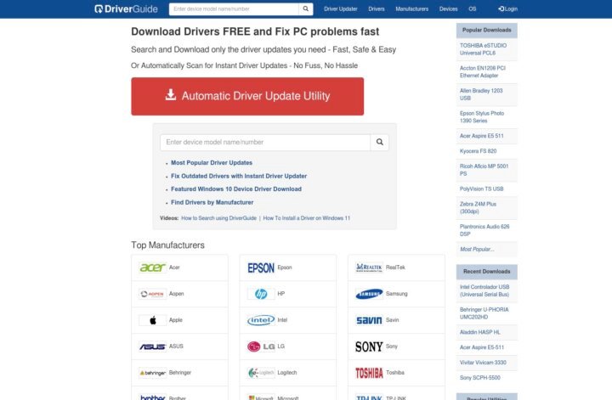612x400 pixels.
Task: Open Behringer U-PHORIA UMC202HD recent download
Action: point(487,313)
